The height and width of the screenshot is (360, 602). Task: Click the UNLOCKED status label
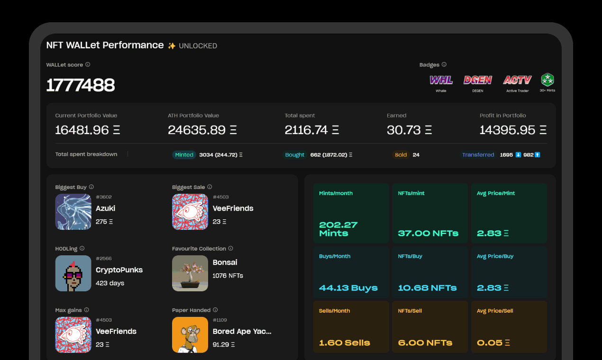pyautogui.click(x=198, y=46)
